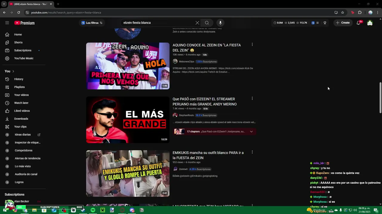382x214 pixels.
Task: Clear the search box text
Action: tap(197, 23)
